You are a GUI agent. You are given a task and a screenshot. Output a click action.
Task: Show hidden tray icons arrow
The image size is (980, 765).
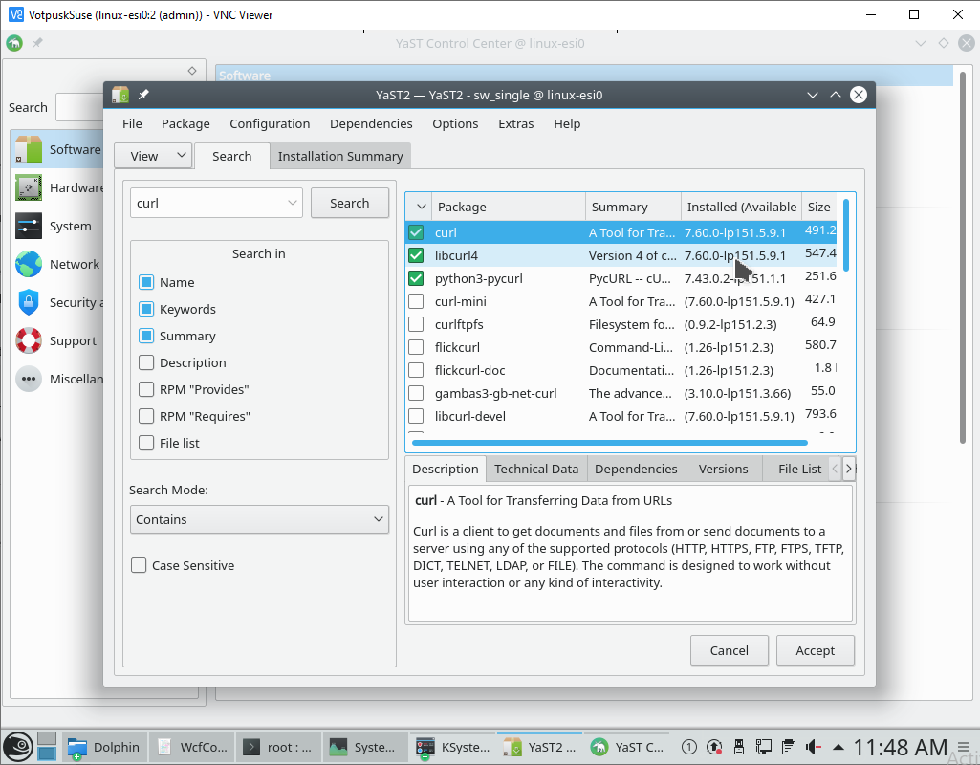click(x=838, y=747)
